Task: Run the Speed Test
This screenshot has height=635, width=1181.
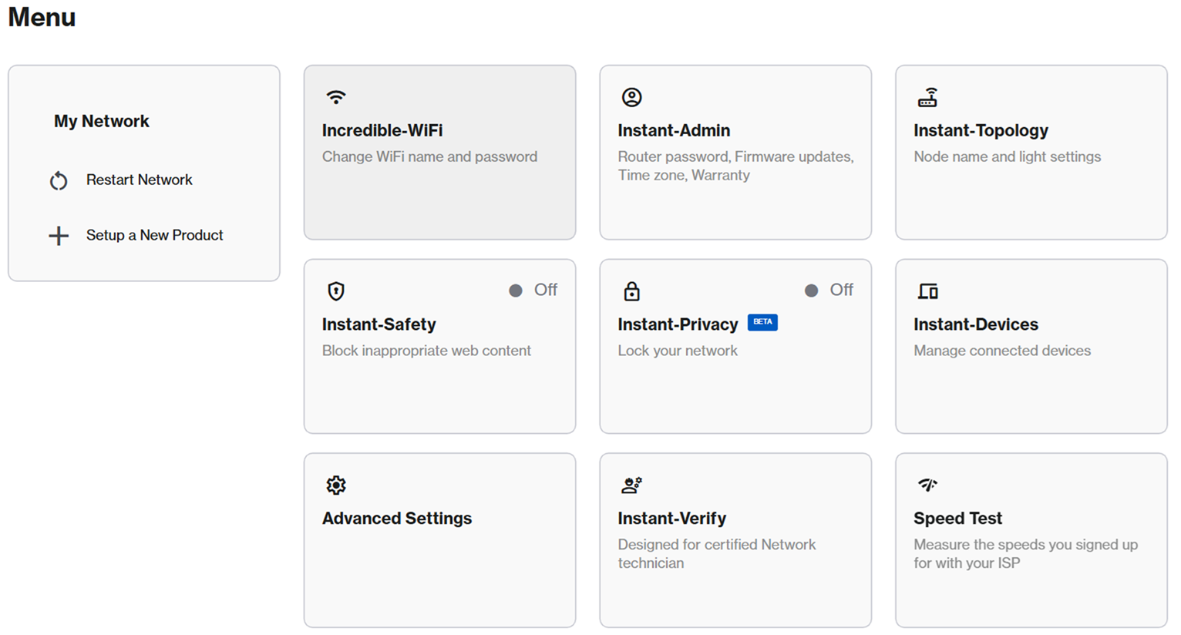Action: pos(1031,539)
